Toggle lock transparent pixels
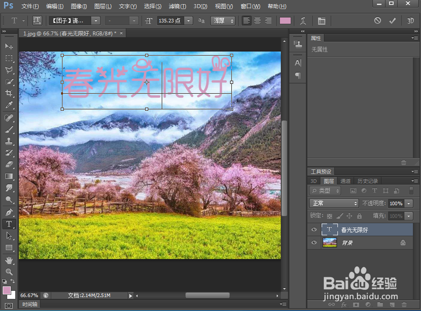Image resolution: width=421 pixels, height=311 pixels. pyautogui.click(x=329, y=216)
